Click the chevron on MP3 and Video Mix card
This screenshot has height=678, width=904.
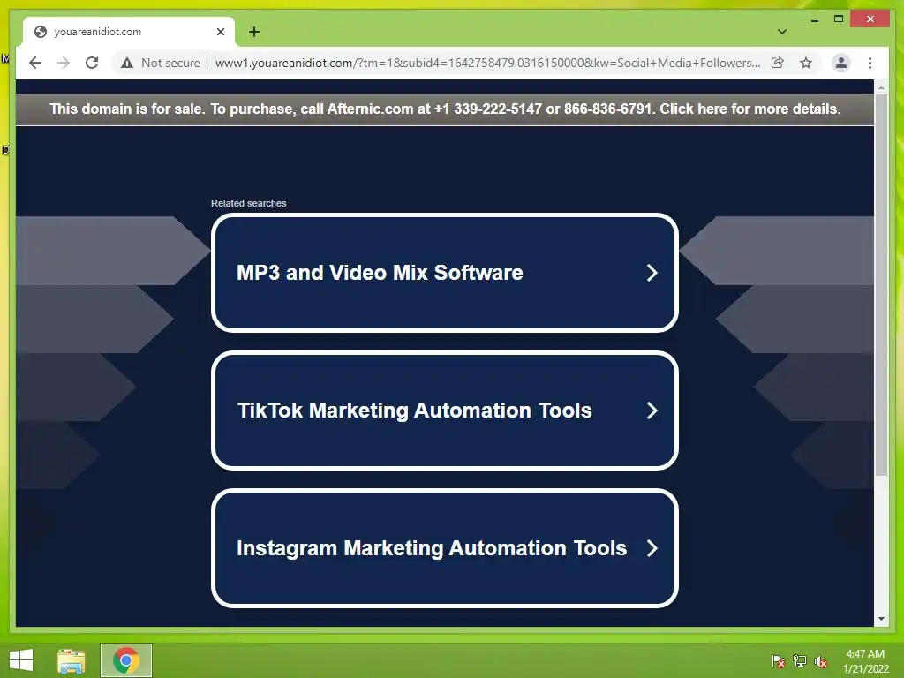[x=652, y=273]
